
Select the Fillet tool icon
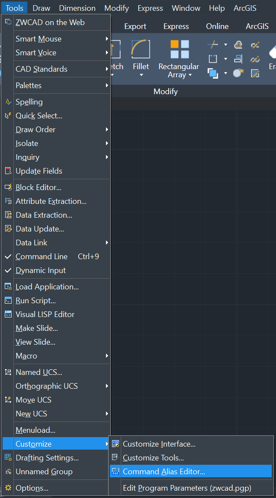(141, 49)
